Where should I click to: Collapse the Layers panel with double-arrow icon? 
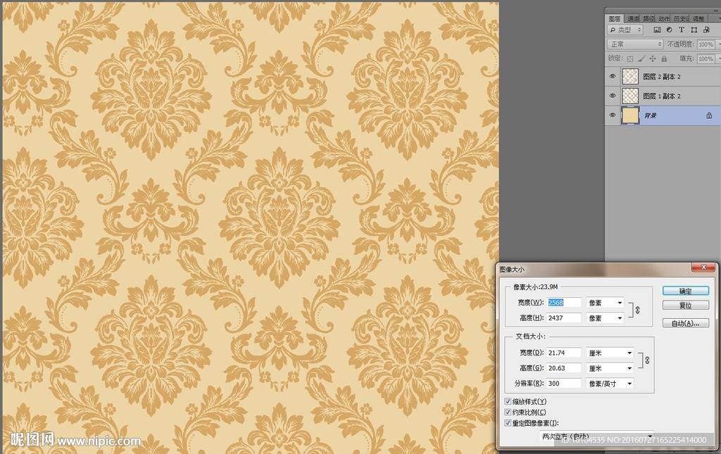pyautogui.click(x=716, y=11)
